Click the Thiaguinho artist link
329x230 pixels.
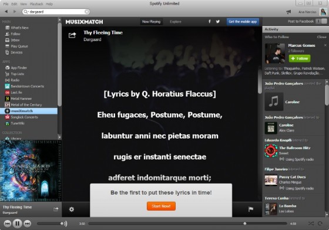[x=292, y=69]
